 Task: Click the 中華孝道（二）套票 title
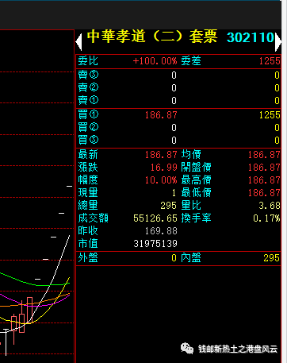tap(152, 37)
